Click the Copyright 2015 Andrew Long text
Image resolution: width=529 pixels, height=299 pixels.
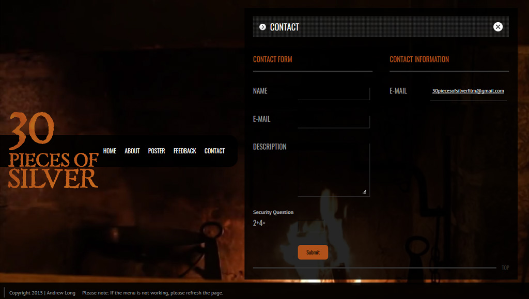click(x=42, y=293)
